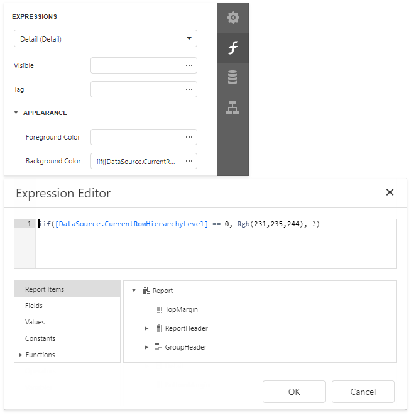Select the GroupHeader tree item
Image resolution: width=411 pixels, height=415 pixels.
click(x=185, y=347)
